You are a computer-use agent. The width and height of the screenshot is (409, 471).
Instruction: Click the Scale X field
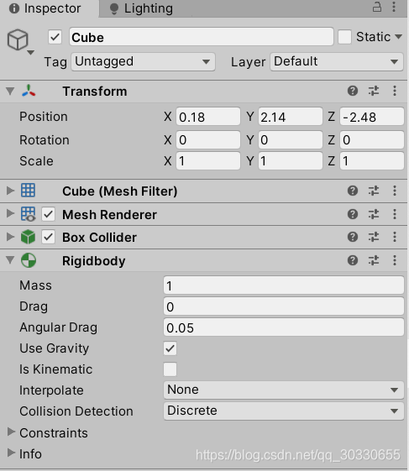click(x=208, y=160)
